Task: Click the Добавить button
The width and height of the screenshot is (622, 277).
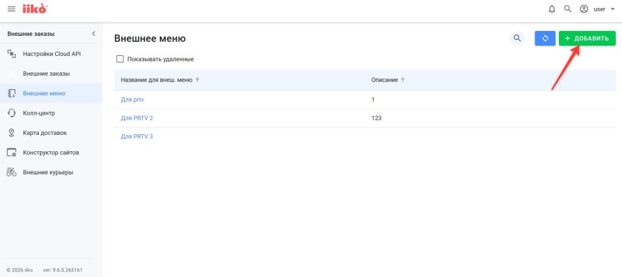Action: pyautogui.click(x=587, y=38)
